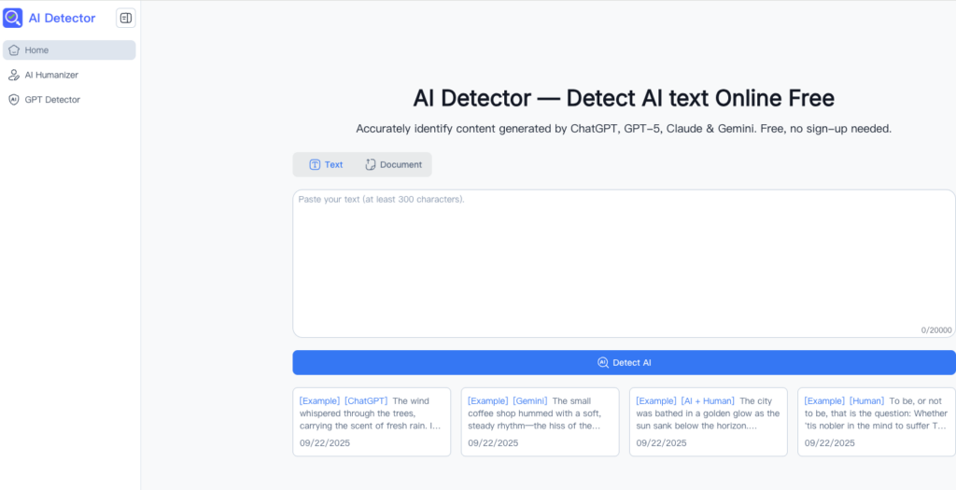Click the Document tab's file icon
The width and height of the screenshot is (956, 490).
tap(370, 164)
